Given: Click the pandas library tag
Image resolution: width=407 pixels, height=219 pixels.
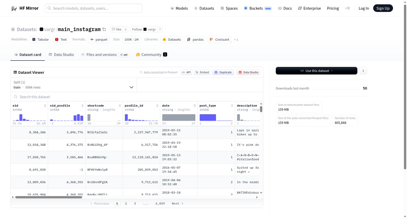Looking at the screenshot, I should 195,39.
